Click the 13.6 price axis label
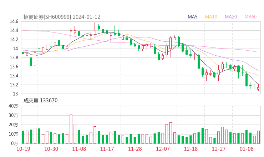 click(x=14, y=67)
